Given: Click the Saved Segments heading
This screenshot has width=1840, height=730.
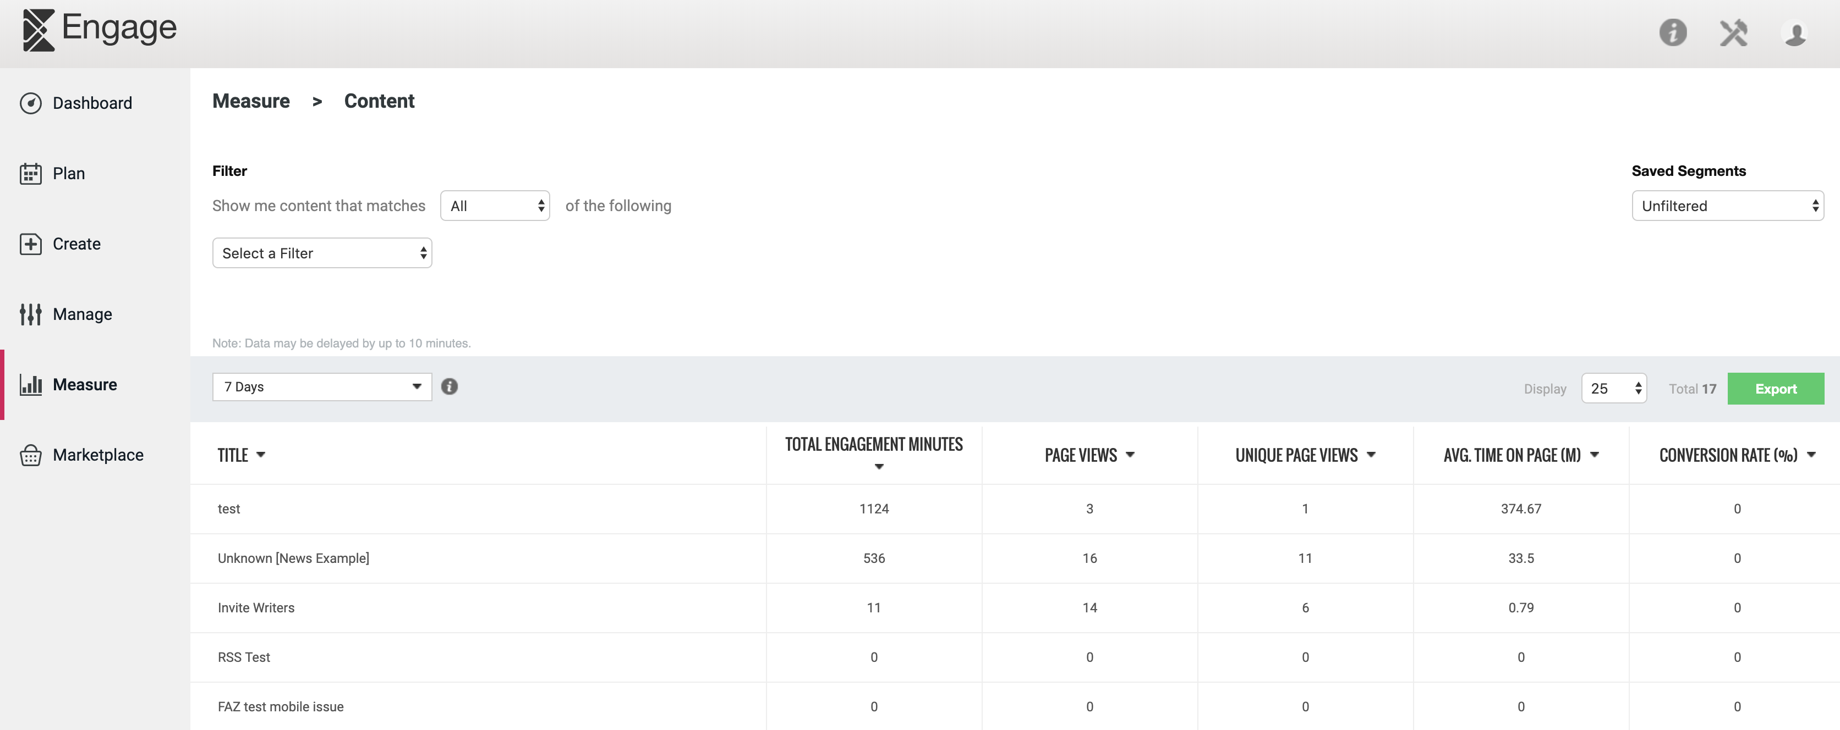Looking at the screenshot, I should tap(1689, 172).
